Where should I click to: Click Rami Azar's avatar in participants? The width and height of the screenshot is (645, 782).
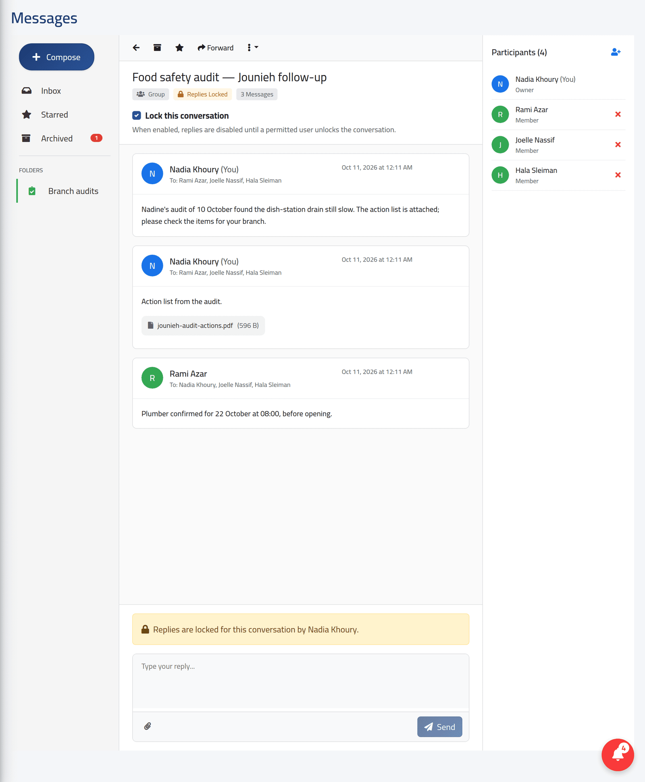click(x=500, y=114)
